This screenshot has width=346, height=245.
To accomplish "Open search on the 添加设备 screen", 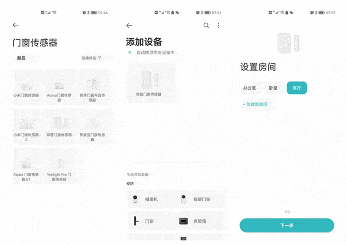I will [206, 25].
